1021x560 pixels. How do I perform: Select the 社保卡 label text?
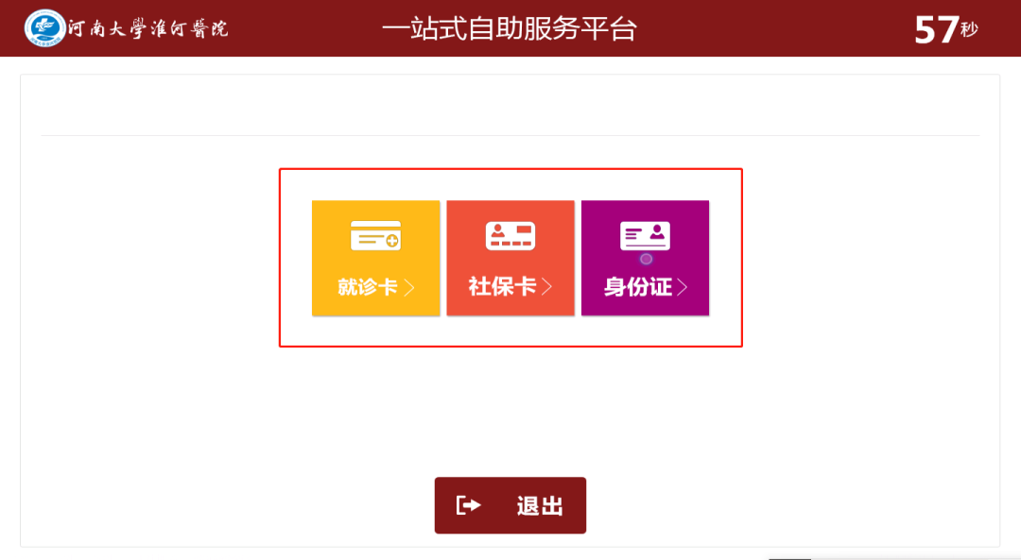pyautogui.click(x=502, y=286)
